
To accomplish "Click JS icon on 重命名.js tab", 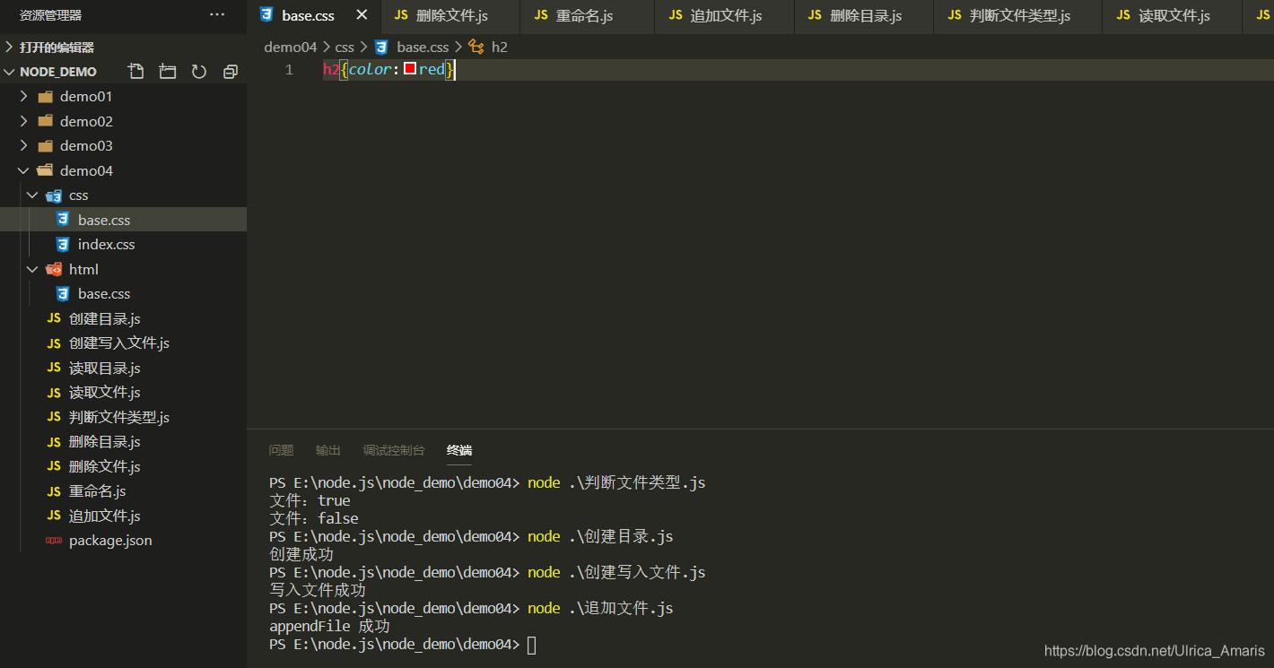I will (x=541, y=15).
